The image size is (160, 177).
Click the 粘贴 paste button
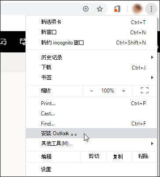pyautogui.click(x=144, y=156)
